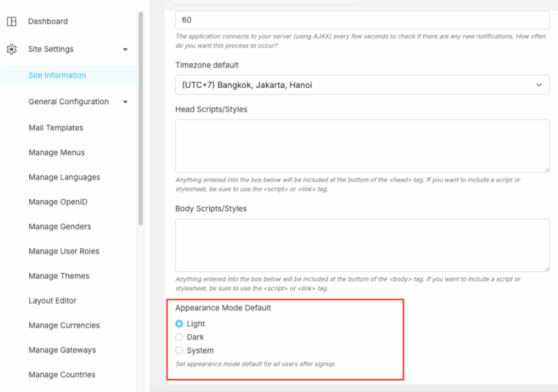Viewport: 558px width, 392px height.
Task: Choose the System appearance mode radio
Action: point(179,351)
